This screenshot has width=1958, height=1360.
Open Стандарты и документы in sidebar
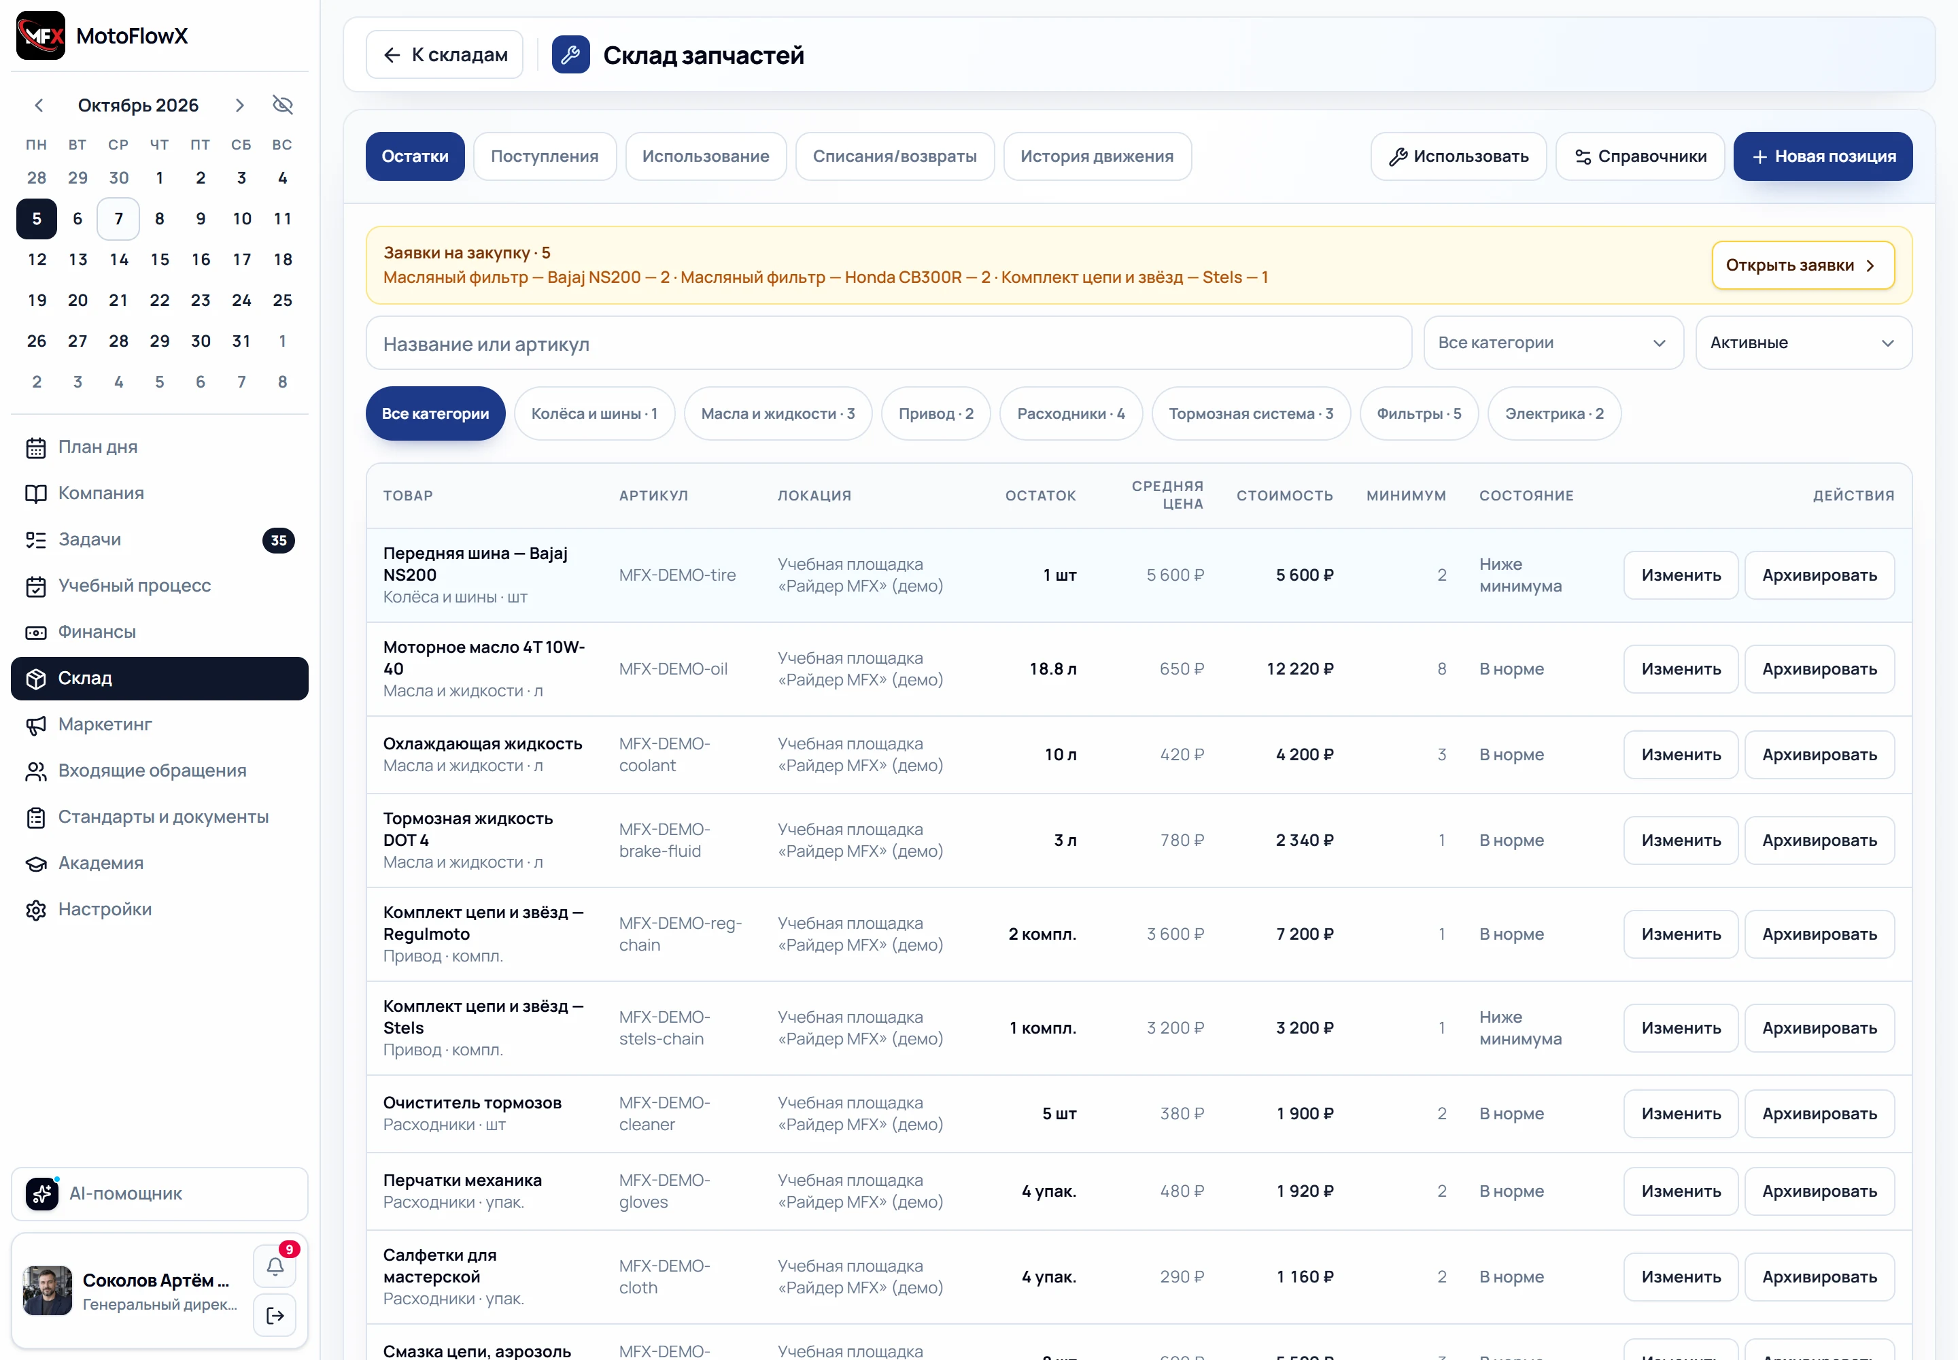click(159, 817)
